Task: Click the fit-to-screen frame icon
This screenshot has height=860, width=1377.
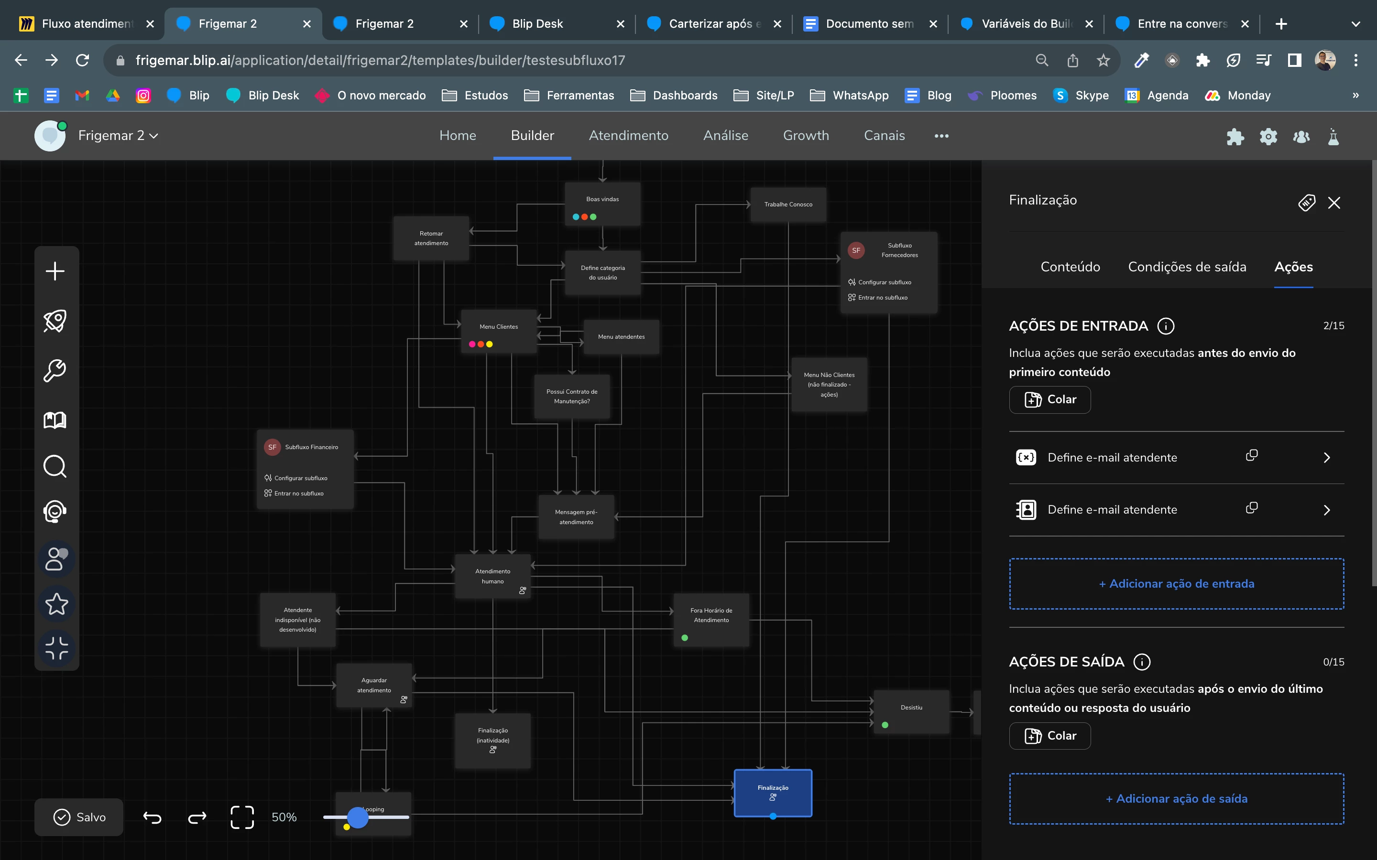Action: click(x=242, y=817)
